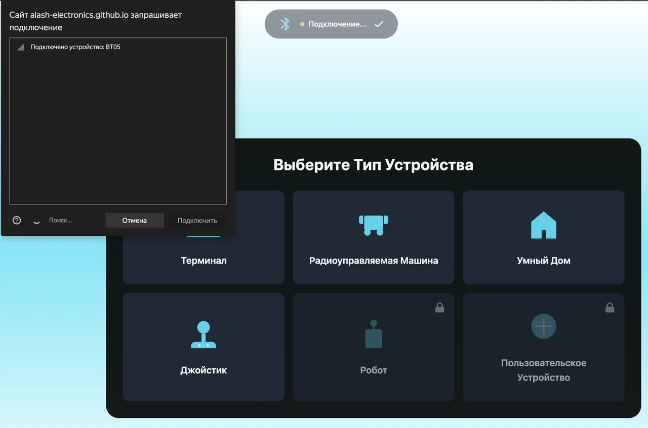
Task: Click the signal strength icon beside BT05
Action: pos(20,47)
